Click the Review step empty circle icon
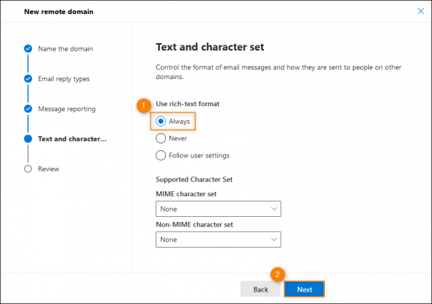The image size is (432, 304). tap(28, 168)
